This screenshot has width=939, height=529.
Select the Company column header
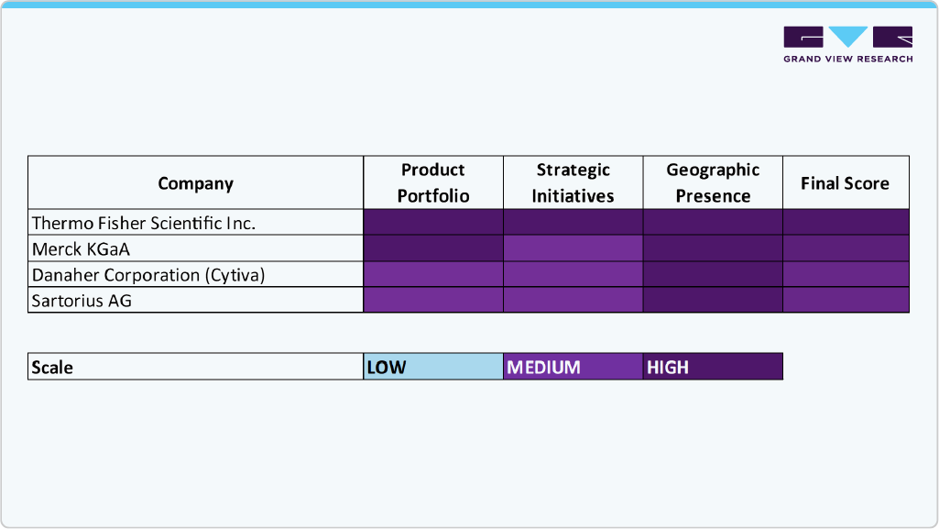click(195, 182)
